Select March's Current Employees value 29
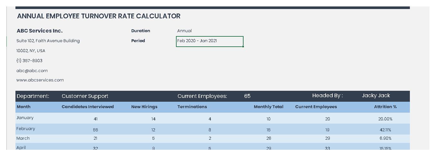This screenshot has height=150, width=434. [328, 138]
